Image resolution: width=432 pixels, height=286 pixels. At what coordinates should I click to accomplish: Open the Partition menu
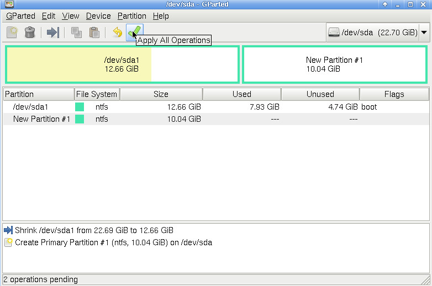pyautogui.click(x=131, y=16)
